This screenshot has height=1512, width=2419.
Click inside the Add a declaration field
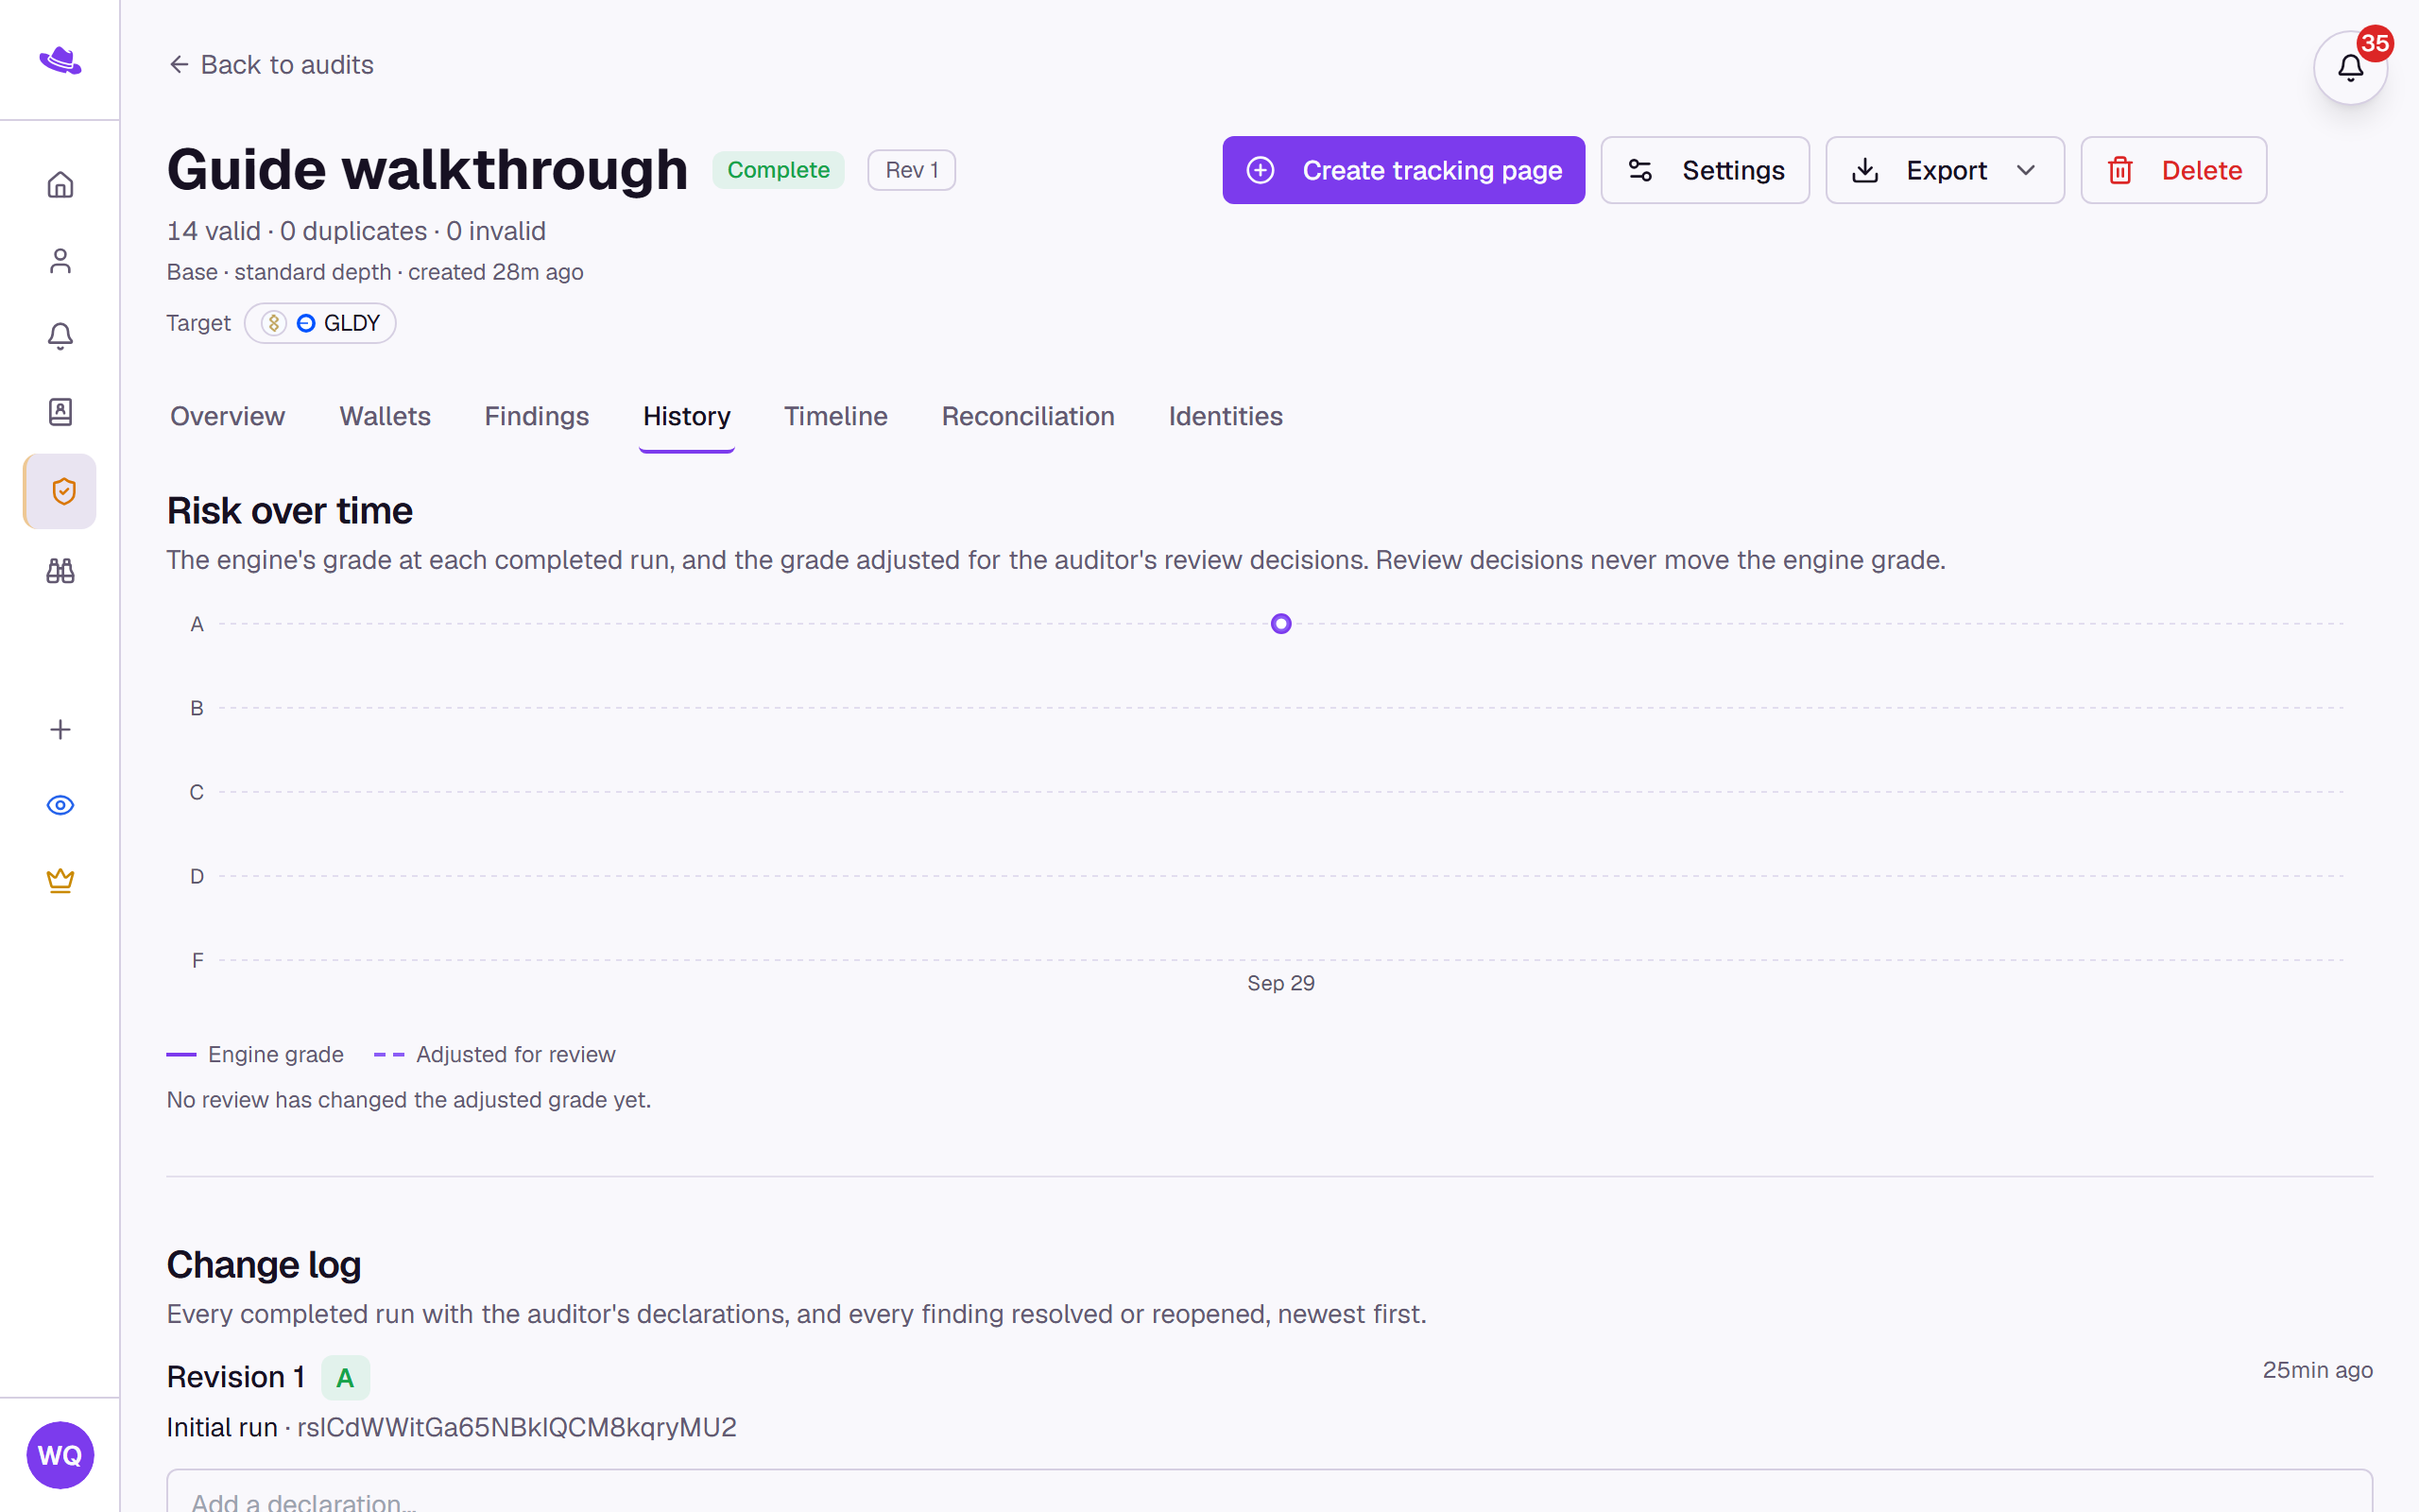pos(1269,1491)
